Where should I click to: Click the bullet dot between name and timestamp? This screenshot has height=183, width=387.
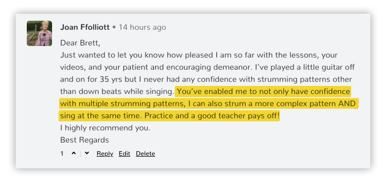click(x=114, y=27)
